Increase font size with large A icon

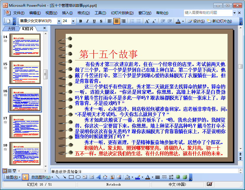(x=147, y=21)
